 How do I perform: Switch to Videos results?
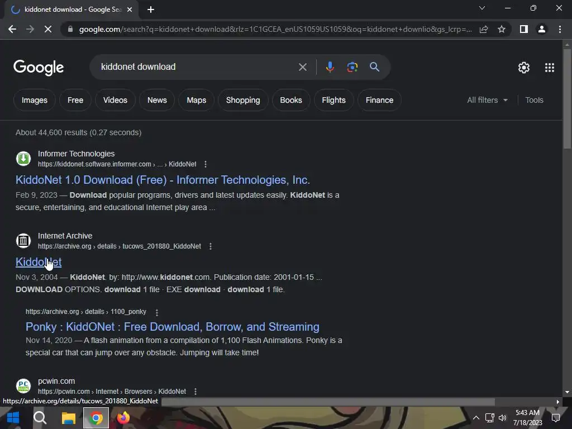coord(115,100)
